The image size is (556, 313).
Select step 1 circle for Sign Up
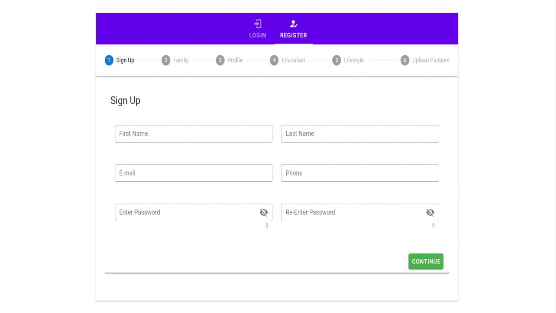point(109,60)
